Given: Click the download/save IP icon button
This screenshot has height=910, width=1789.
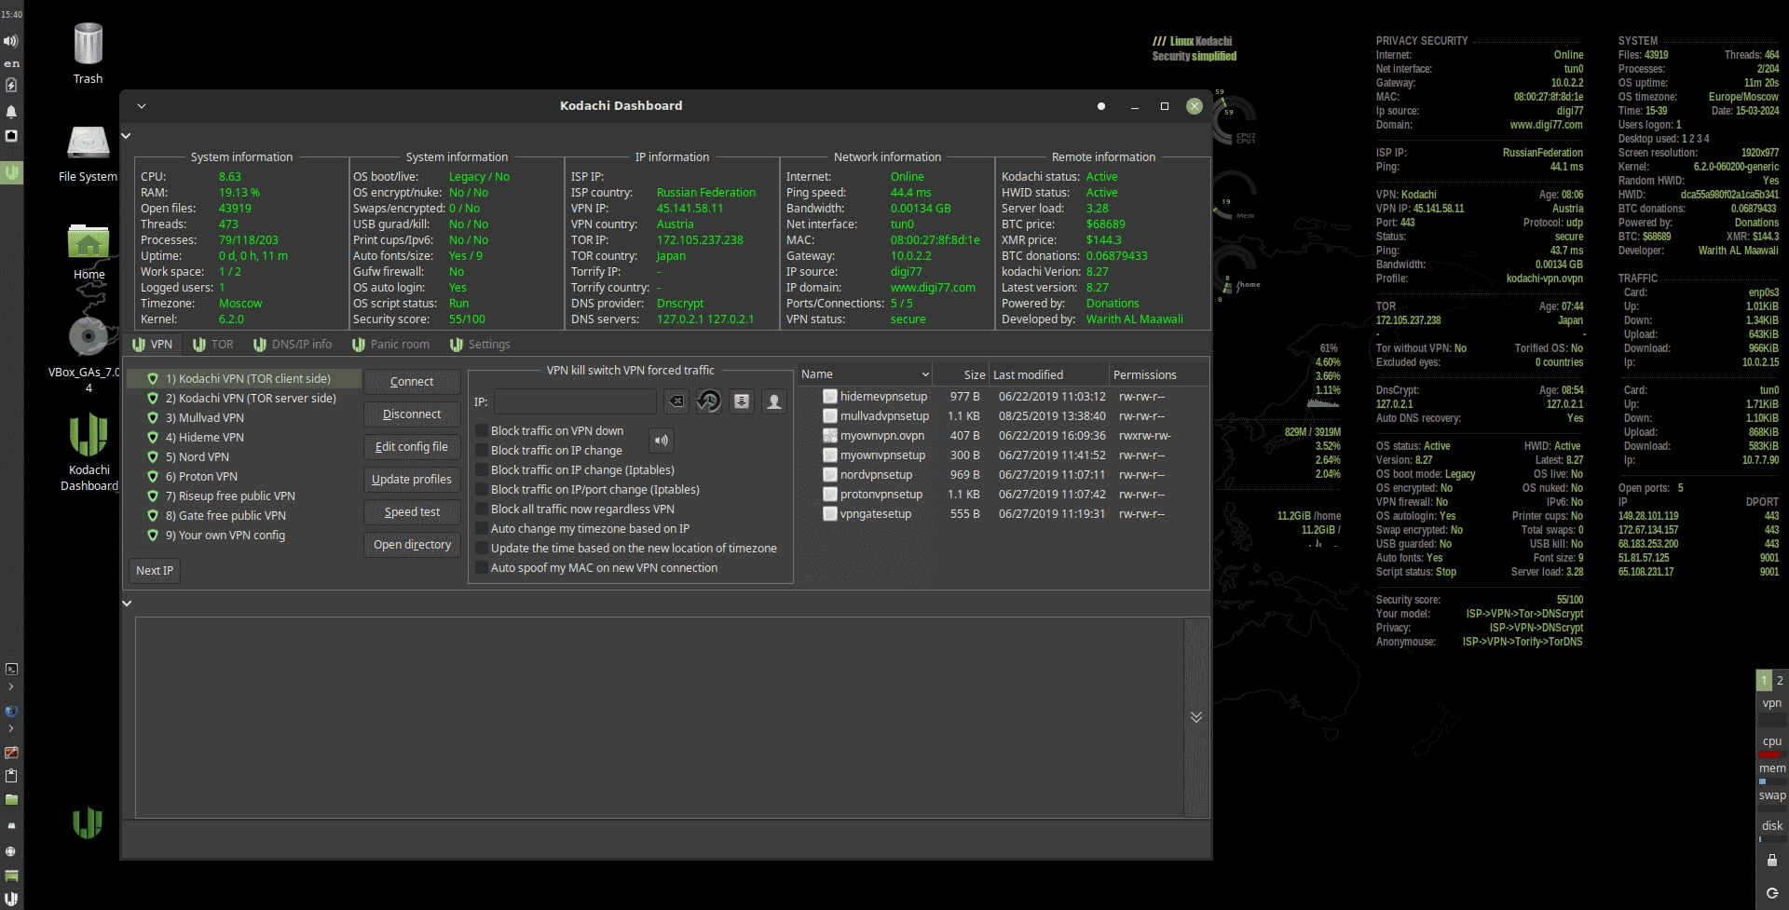Looking at the screenshot, I should click(742, 401).
